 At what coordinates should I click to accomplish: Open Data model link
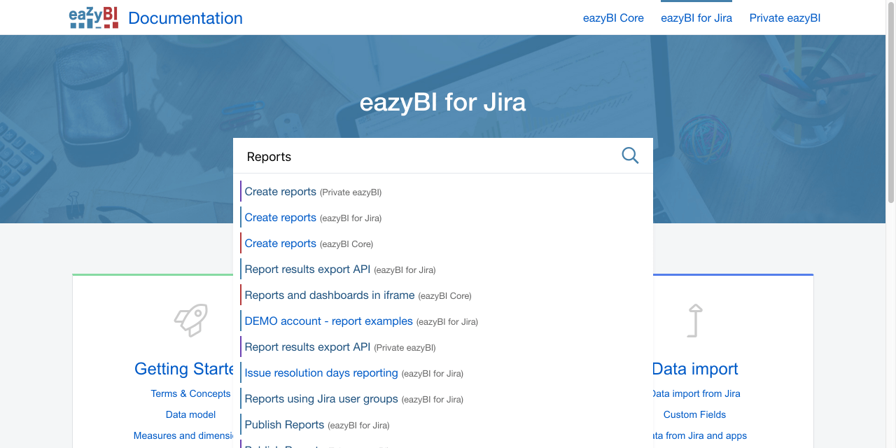pyautogui.click(x=190, y=414)
